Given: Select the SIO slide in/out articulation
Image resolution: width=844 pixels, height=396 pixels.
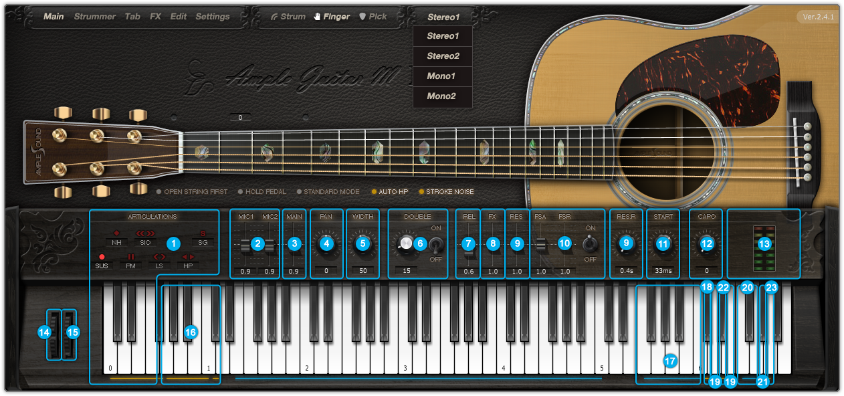Looking at the screenshot, I should click(145, 239).
